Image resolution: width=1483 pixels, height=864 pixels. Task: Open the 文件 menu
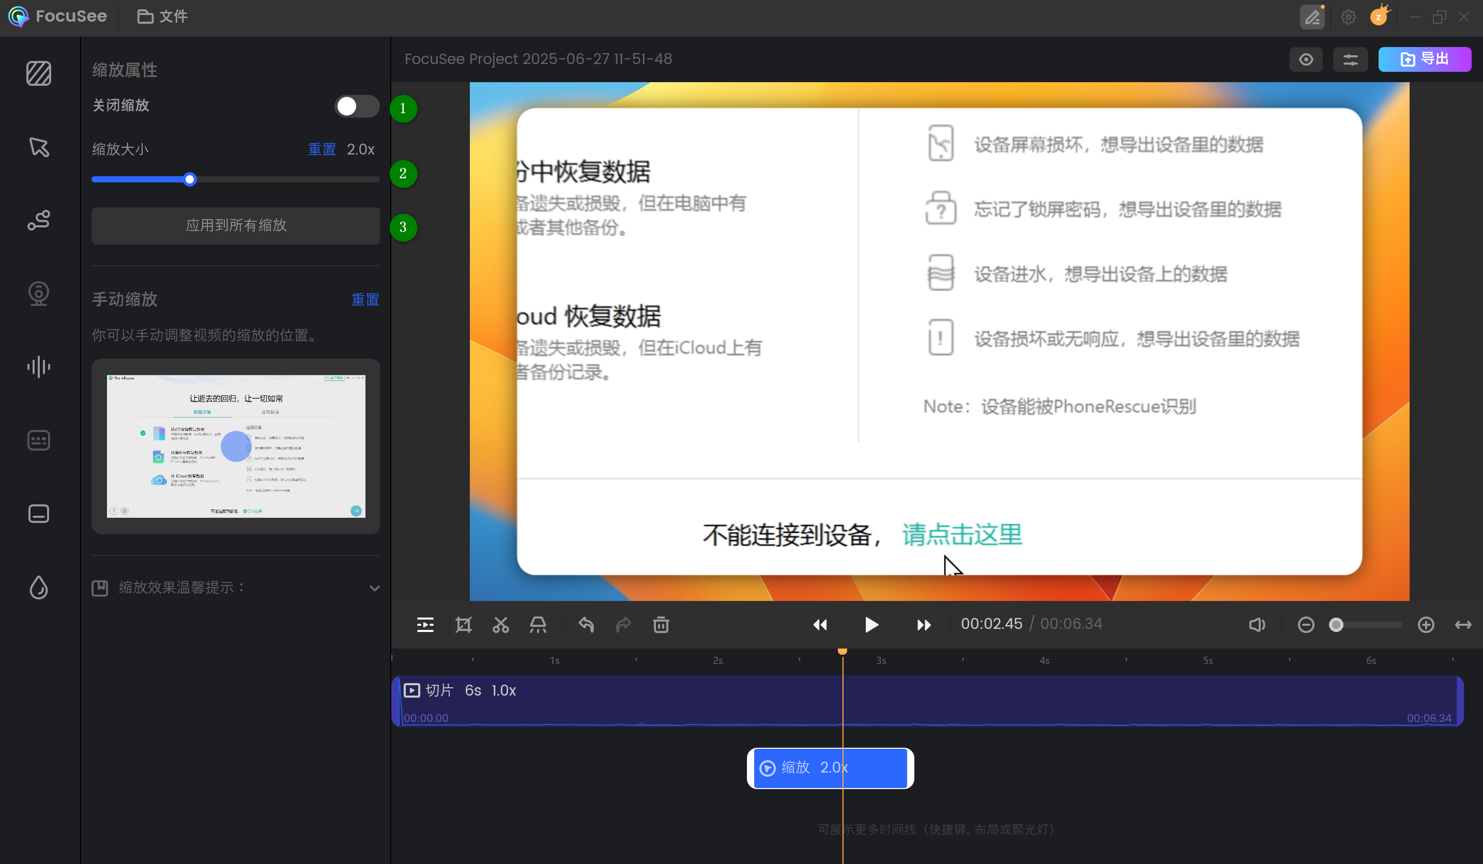click(162, 17)
